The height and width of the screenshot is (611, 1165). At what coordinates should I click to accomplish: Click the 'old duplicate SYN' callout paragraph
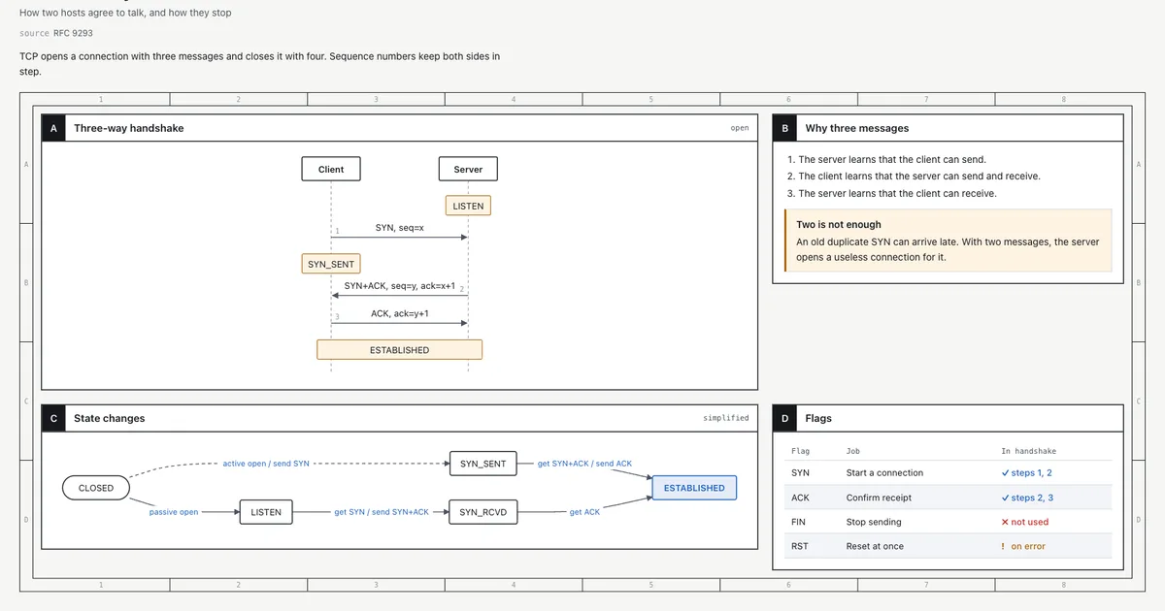(x=948, y=249)
